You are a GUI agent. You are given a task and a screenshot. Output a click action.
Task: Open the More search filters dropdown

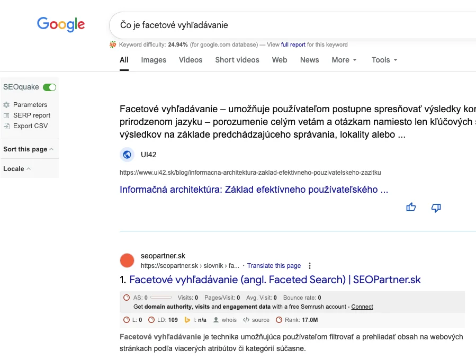pos(344,60)
